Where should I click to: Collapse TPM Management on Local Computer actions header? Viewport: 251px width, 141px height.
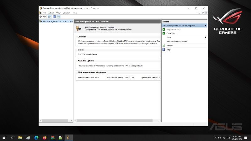(x=206, y=26)
